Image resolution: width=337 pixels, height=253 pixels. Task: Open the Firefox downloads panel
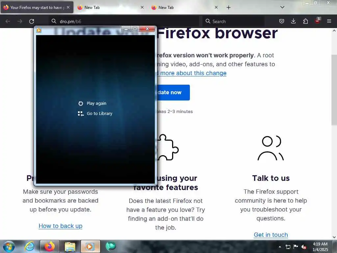[x=293, y=21]
